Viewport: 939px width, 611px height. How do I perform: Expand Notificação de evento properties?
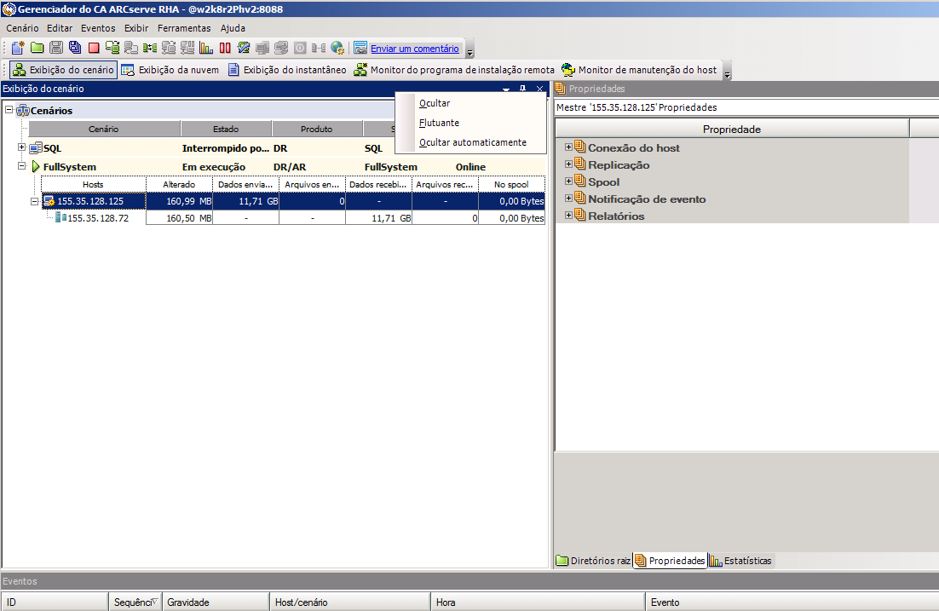point(568,199)
